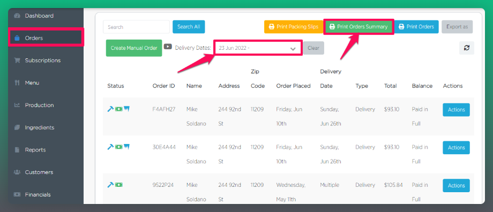Click the Order ID column header
493x212 pixels.
(x=163, y=86)
